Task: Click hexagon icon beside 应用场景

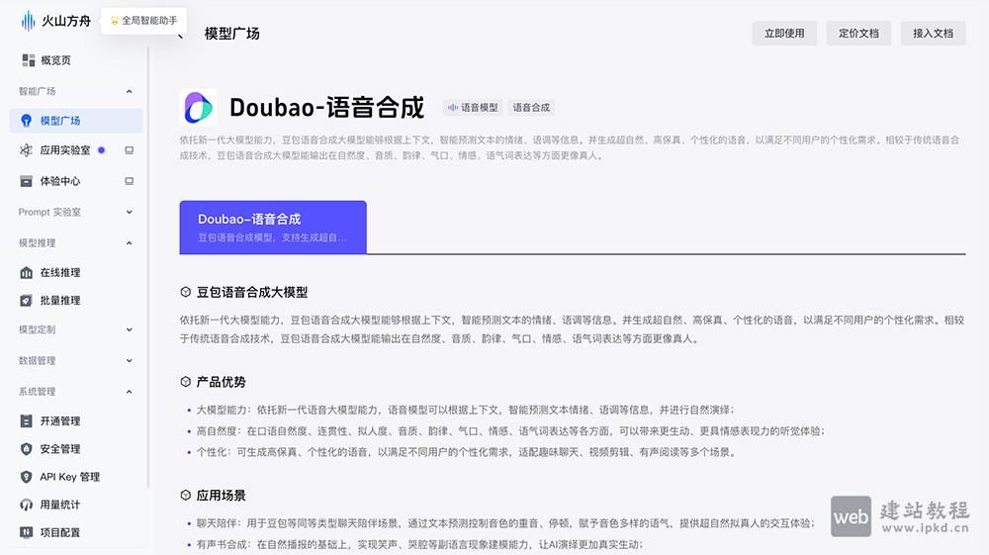Action: point(186,495)
